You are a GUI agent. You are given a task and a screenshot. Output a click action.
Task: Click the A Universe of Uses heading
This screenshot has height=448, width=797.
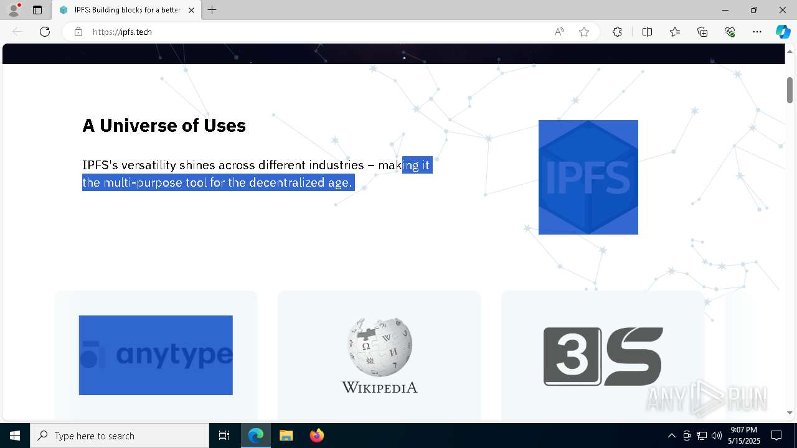164,126
